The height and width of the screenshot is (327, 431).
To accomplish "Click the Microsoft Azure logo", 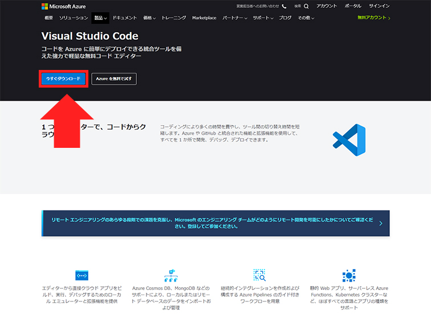I will point(63,6).
